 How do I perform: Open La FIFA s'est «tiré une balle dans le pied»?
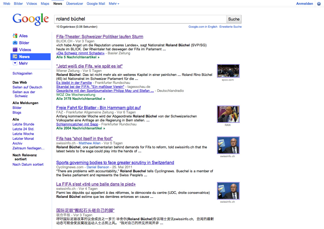[96, 184]
